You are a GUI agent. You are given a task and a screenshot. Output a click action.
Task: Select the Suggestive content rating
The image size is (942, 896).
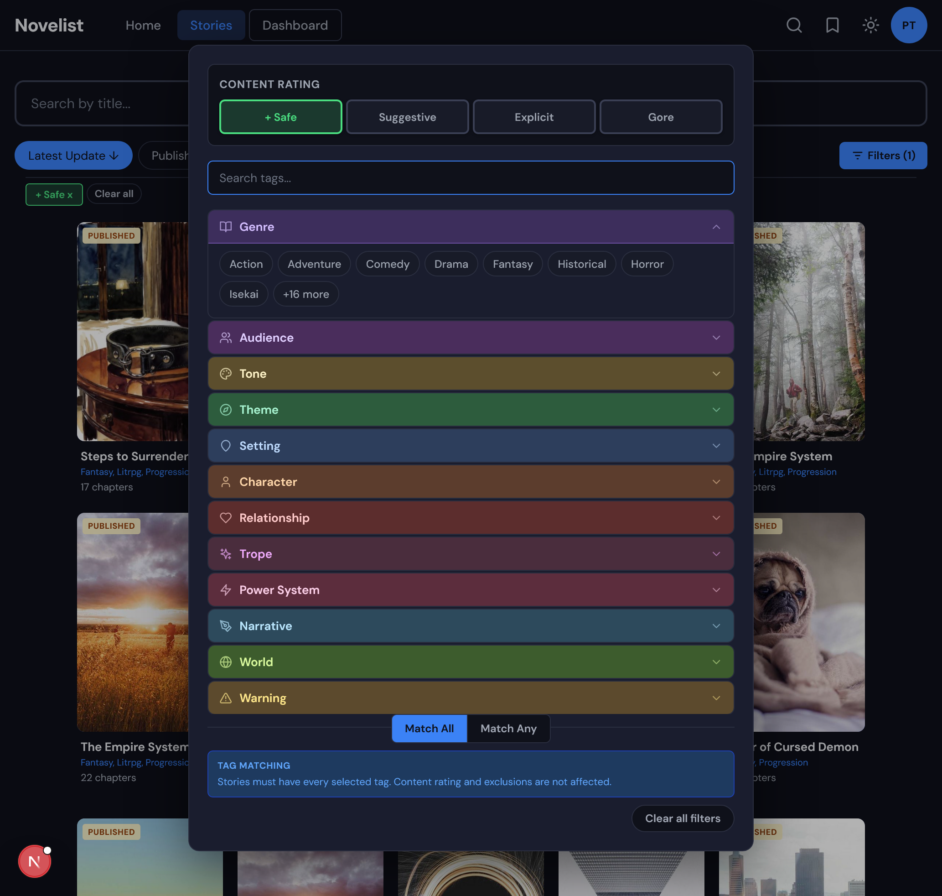point(407,116)
